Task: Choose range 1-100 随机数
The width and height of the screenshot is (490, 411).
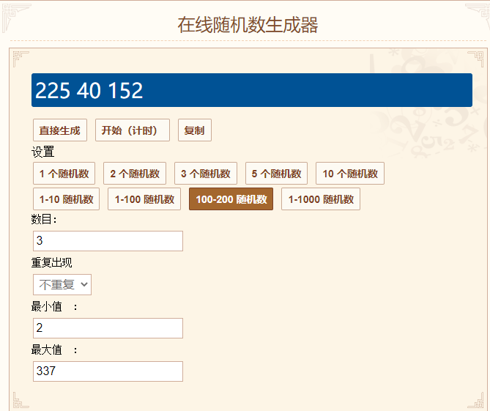Action: (144, 199)
